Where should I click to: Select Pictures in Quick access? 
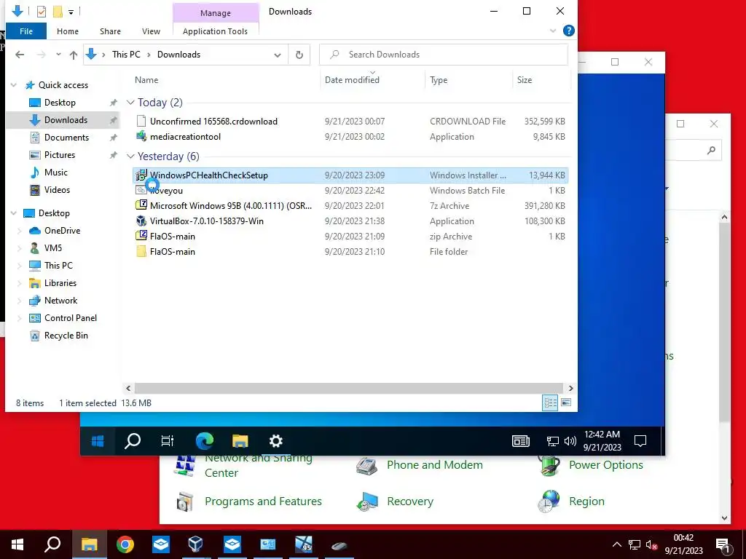click(60, 155)
